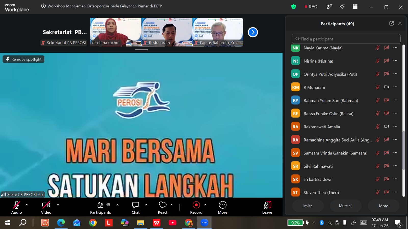
Task: Toggle mute for Nayla Karima
Action: [378, 48]
